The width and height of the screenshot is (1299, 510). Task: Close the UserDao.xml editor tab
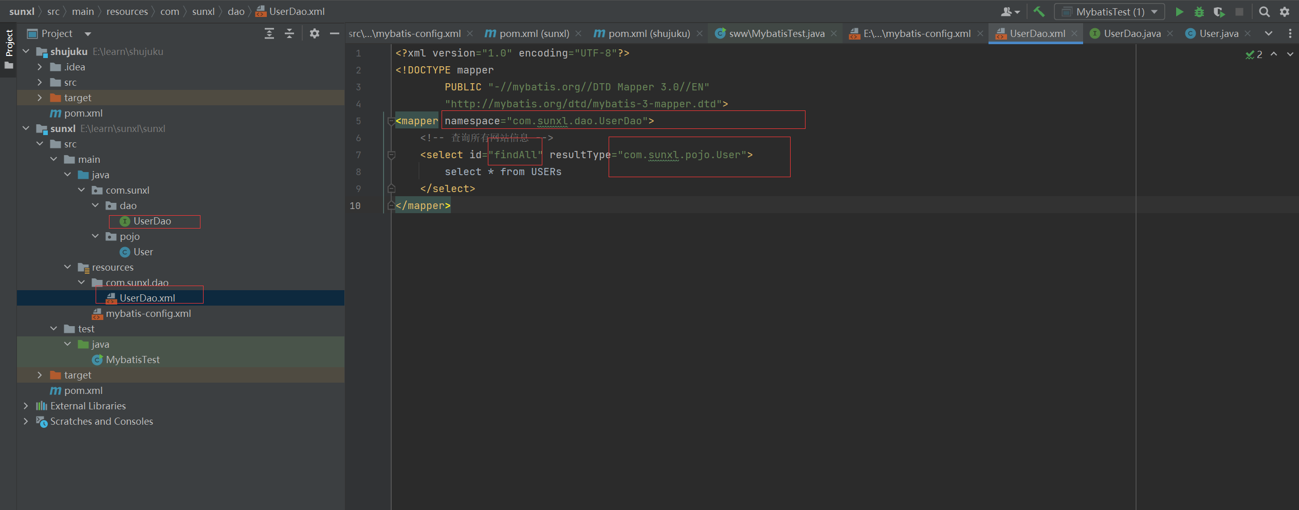(1074, 34)
